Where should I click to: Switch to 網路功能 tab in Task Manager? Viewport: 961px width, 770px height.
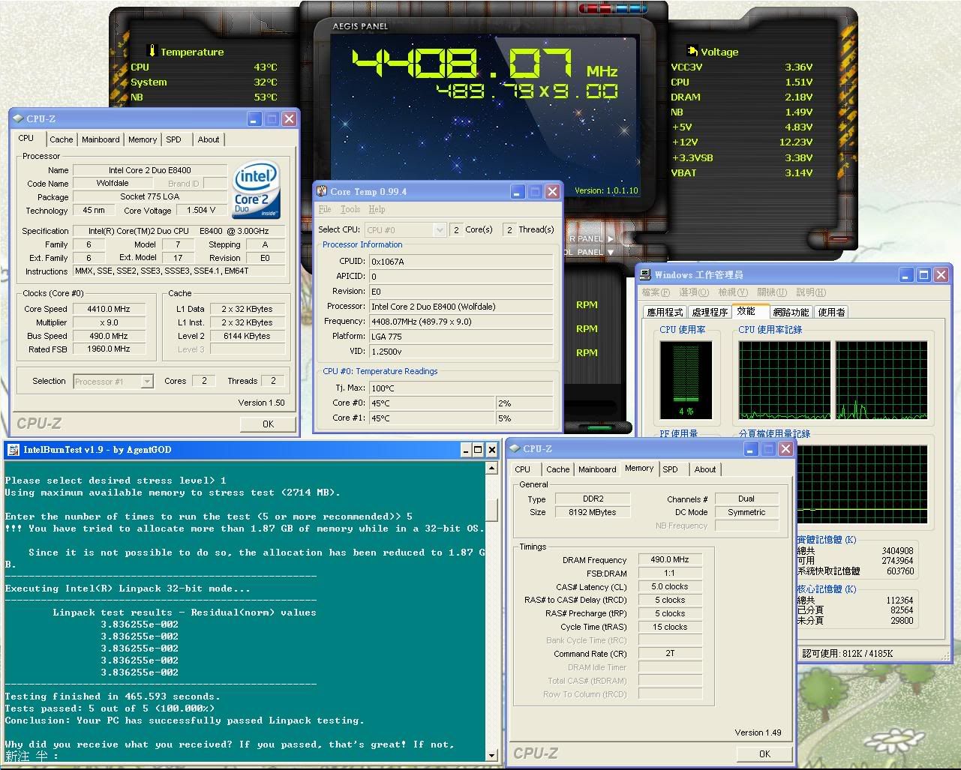(x=791, y=312)
